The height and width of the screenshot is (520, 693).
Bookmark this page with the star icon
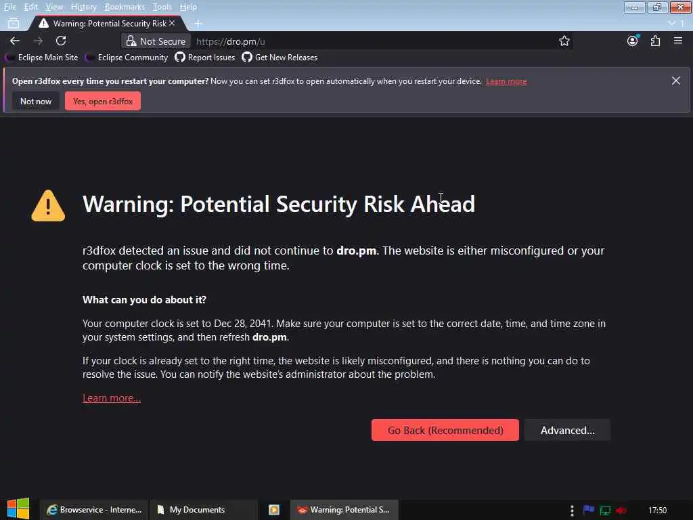[x=564, y=41]
